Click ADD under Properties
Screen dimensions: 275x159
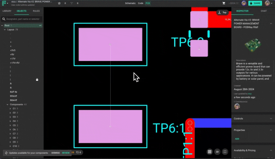pos(237,139)
